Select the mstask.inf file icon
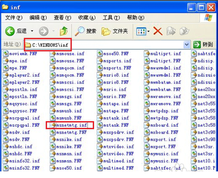 (100, 118)
